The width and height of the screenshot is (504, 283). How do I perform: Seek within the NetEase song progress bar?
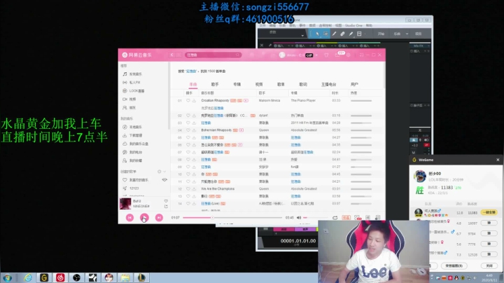(232, 218)
